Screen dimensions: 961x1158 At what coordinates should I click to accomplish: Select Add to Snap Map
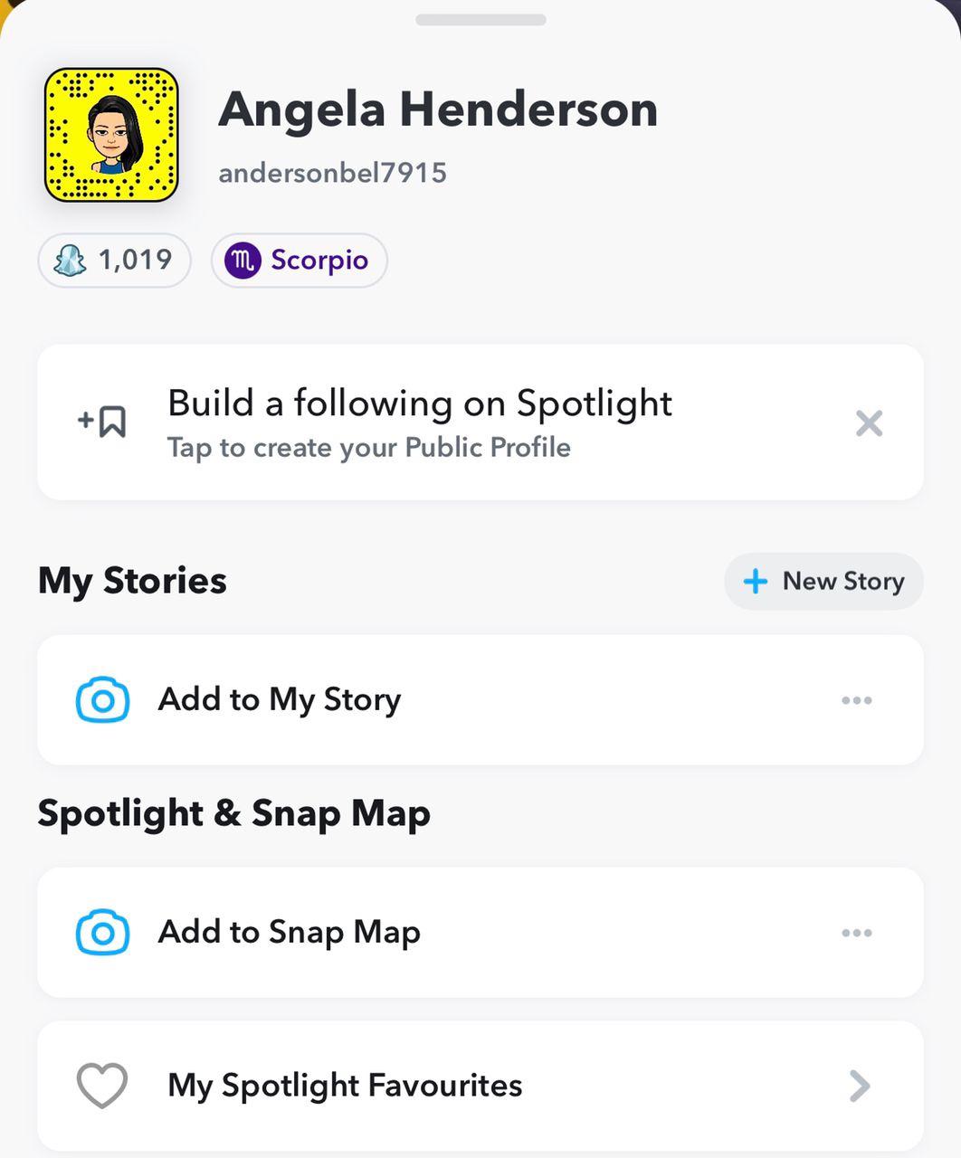tap(290, 932)
